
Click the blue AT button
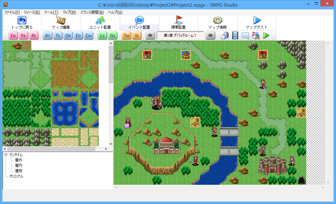point(48,35)
